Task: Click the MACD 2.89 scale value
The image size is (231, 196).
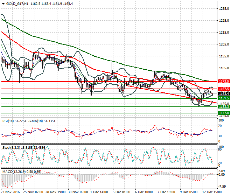Action: pos(222,171)
